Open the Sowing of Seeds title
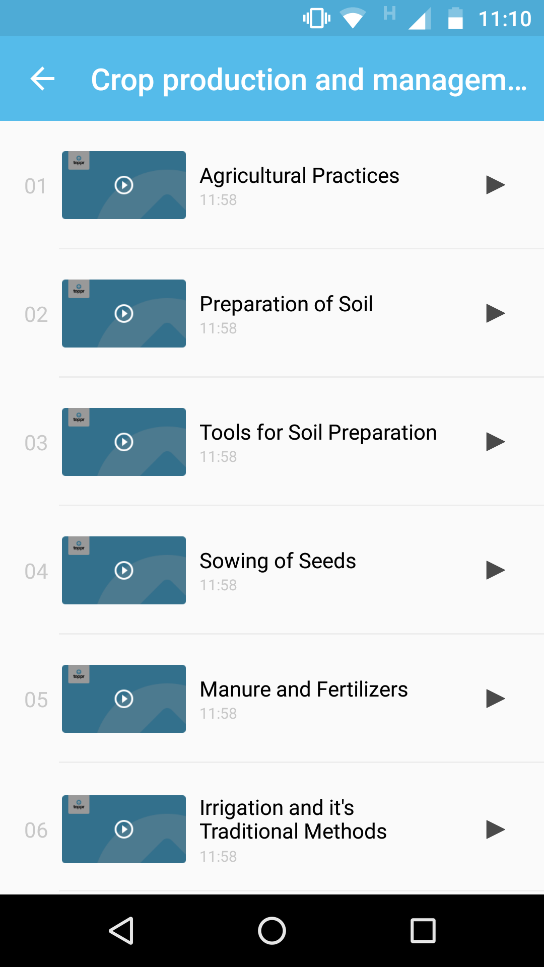This screenshot has width=544, height=967. tap(278, 561)
